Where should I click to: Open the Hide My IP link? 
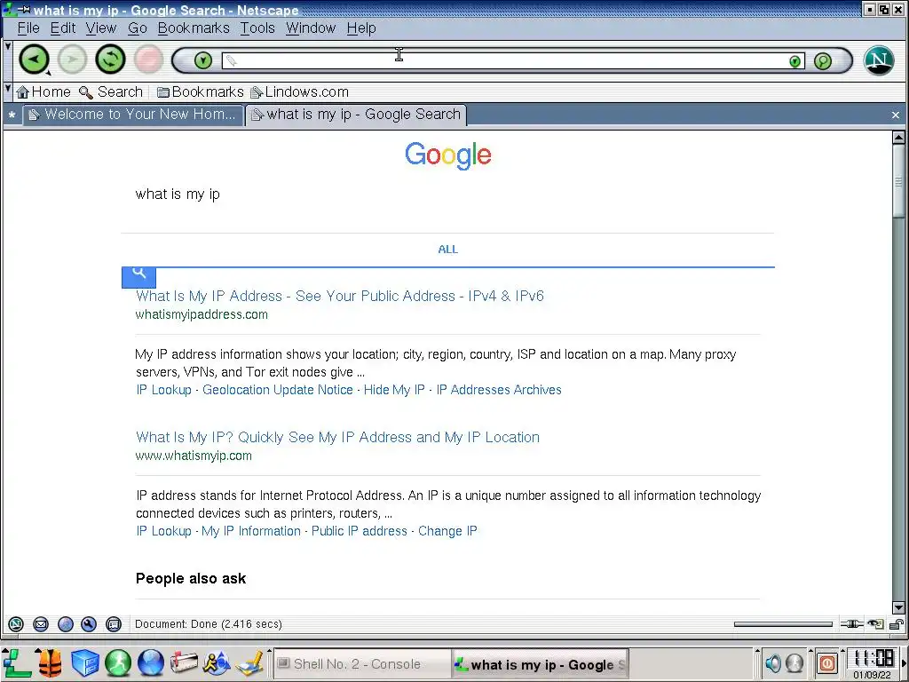[394, 390]
